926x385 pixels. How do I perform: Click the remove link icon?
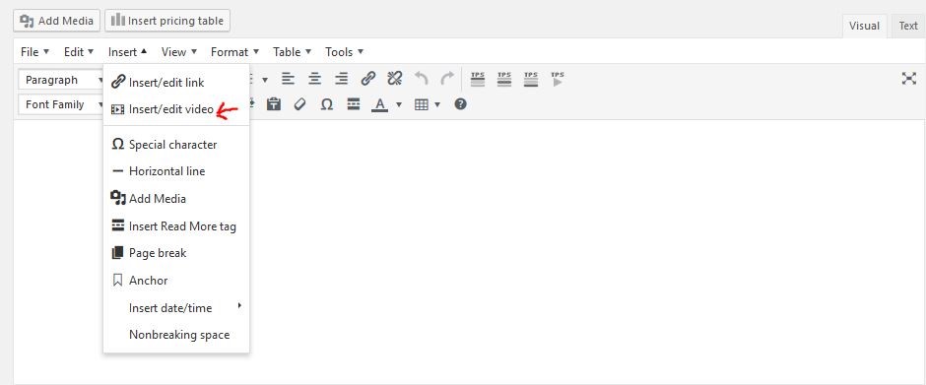[394, 79]
